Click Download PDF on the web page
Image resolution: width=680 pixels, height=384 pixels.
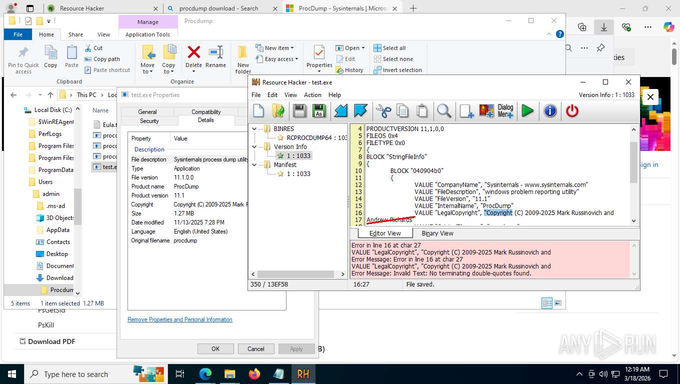coord(47,341)
